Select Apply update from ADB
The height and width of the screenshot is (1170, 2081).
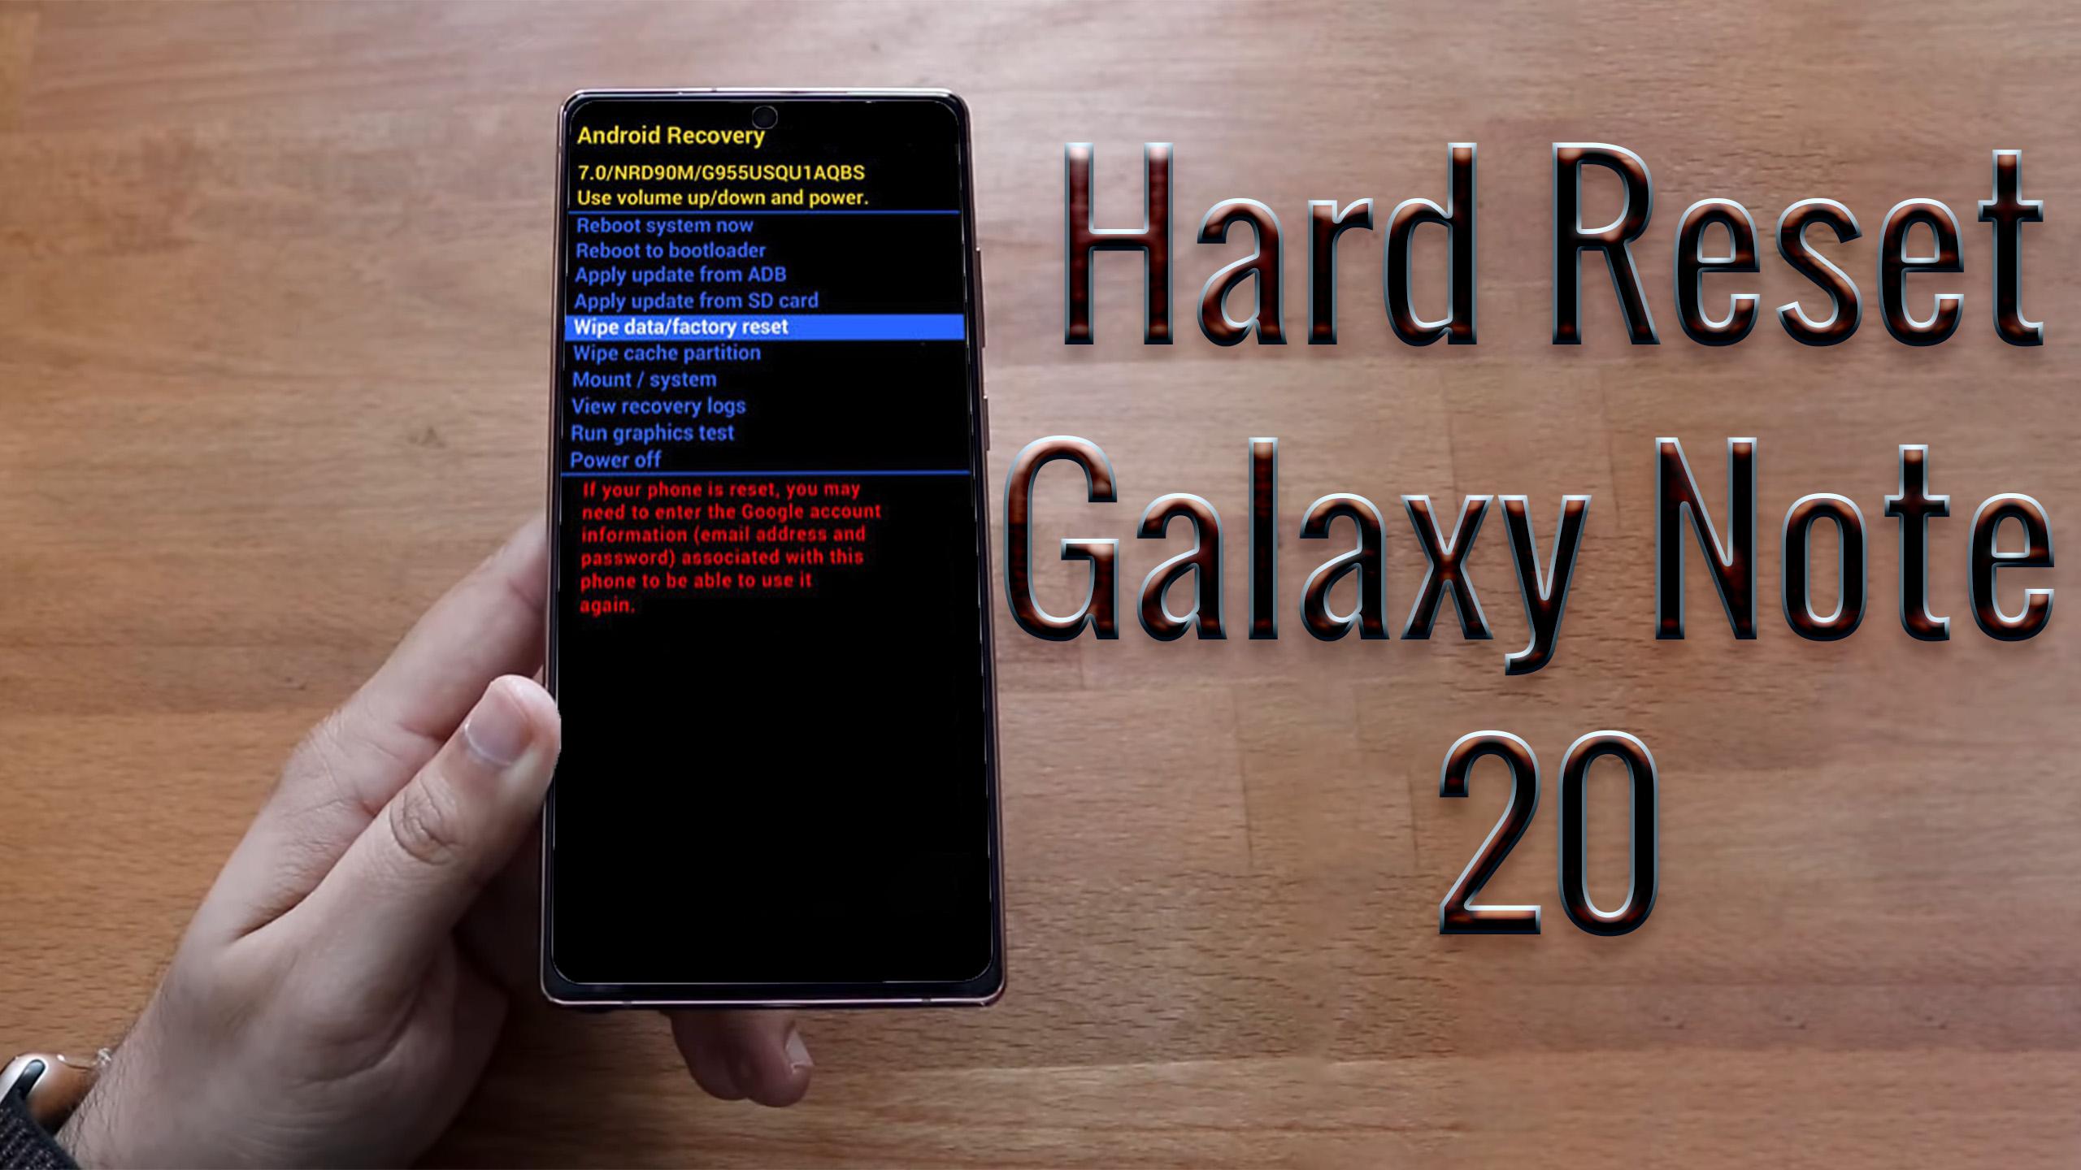click(679, 275)
